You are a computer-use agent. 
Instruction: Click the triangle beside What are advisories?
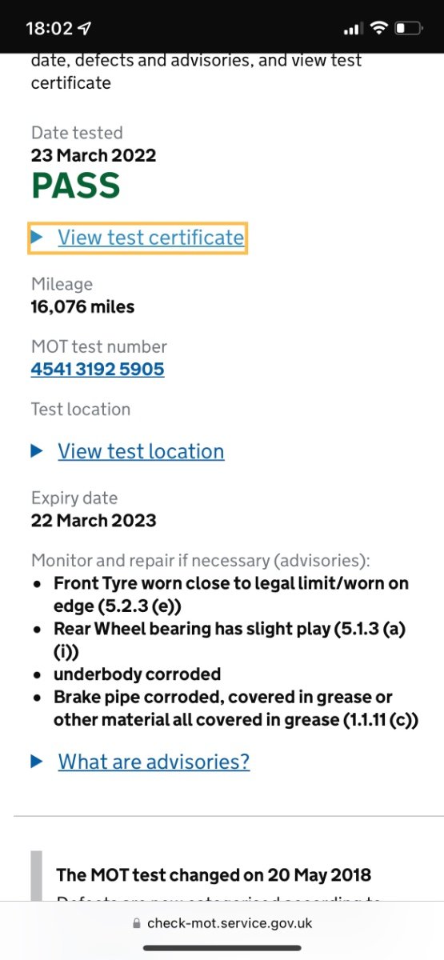coord(37,762)
